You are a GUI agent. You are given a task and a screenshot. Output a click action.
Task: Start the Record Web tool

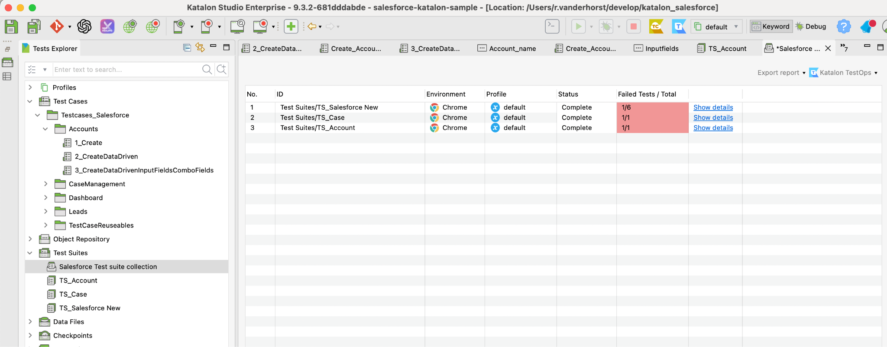click(153, 26)
